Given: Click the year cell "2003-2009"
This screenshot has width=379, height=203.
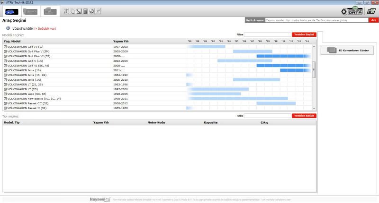Looking at the screenshot, I should [120, 61].
